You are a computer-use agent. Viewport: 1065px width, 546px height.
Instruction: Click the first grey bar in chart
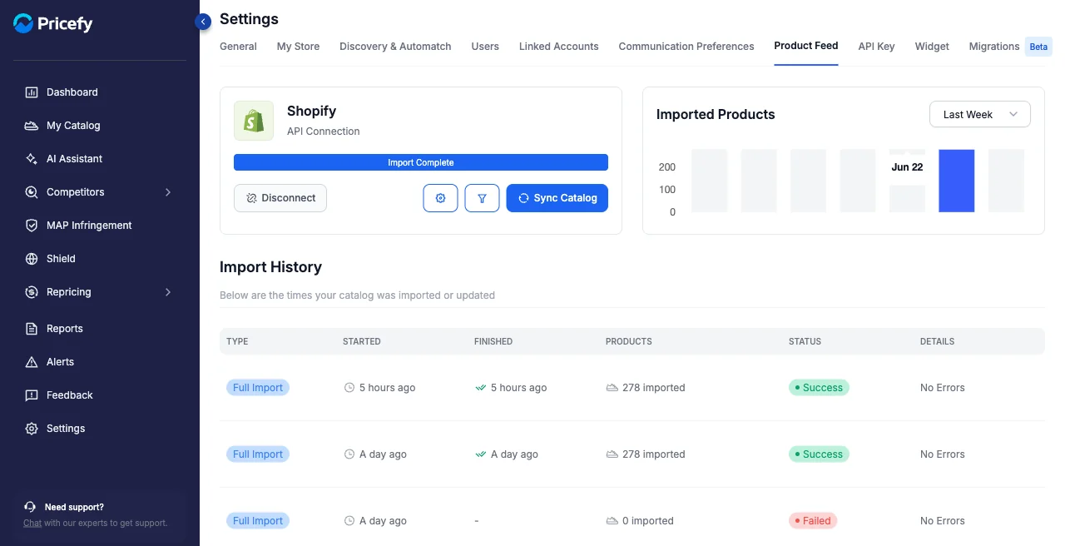click(710, 181)
